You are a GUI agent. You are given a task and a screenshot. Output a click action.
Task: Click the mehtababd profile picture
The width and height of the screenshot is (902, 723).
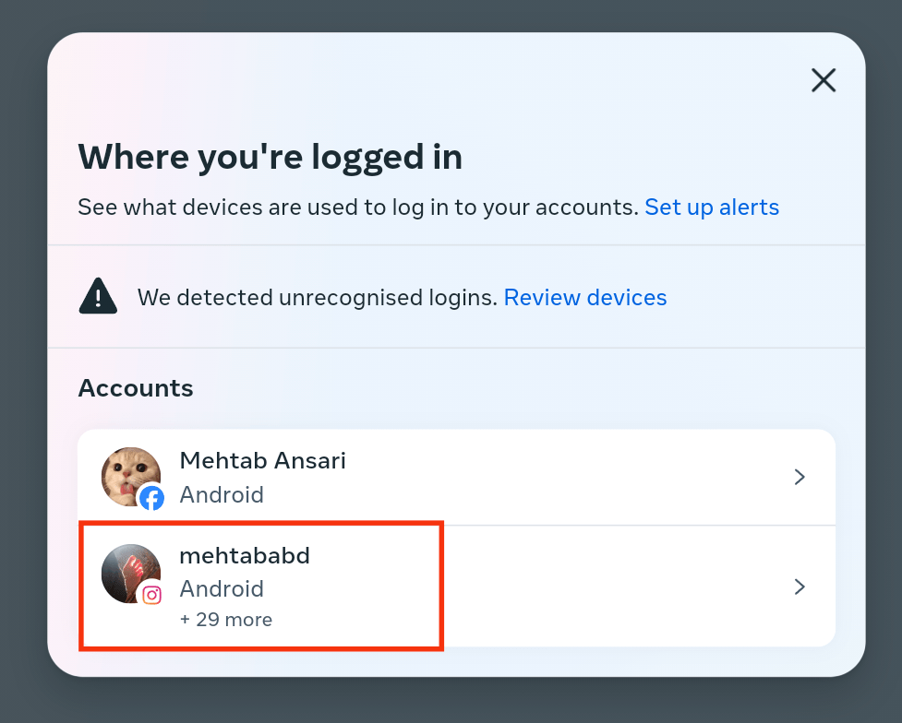coord(130,573)
